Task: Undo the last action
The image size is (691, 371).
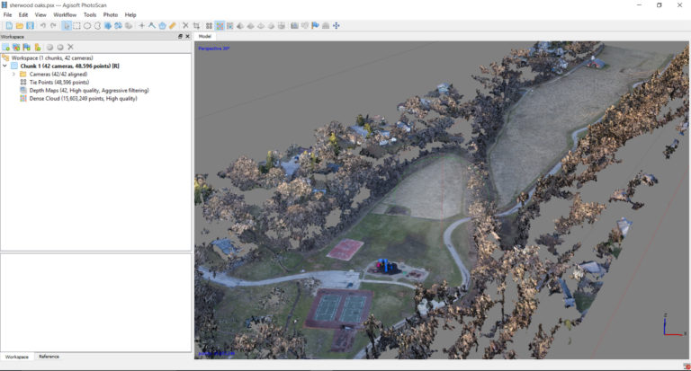Action: pyautogui.click(x=43, y=25)
